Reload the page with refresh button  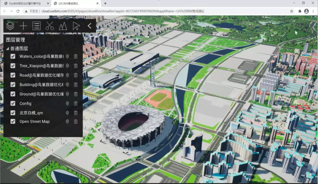(18, 11)
